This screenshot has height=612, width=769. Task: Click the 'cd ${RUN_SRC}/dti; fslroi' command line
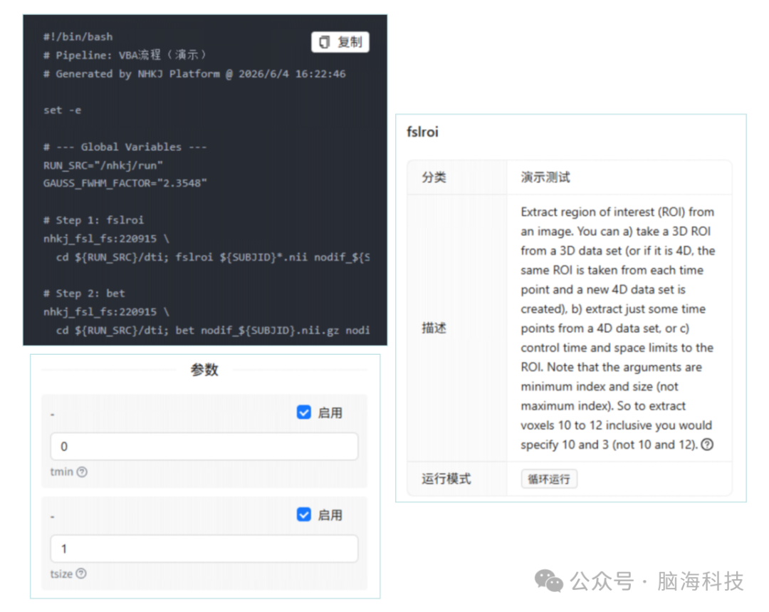pyautogui.click(x=213, y=257)
